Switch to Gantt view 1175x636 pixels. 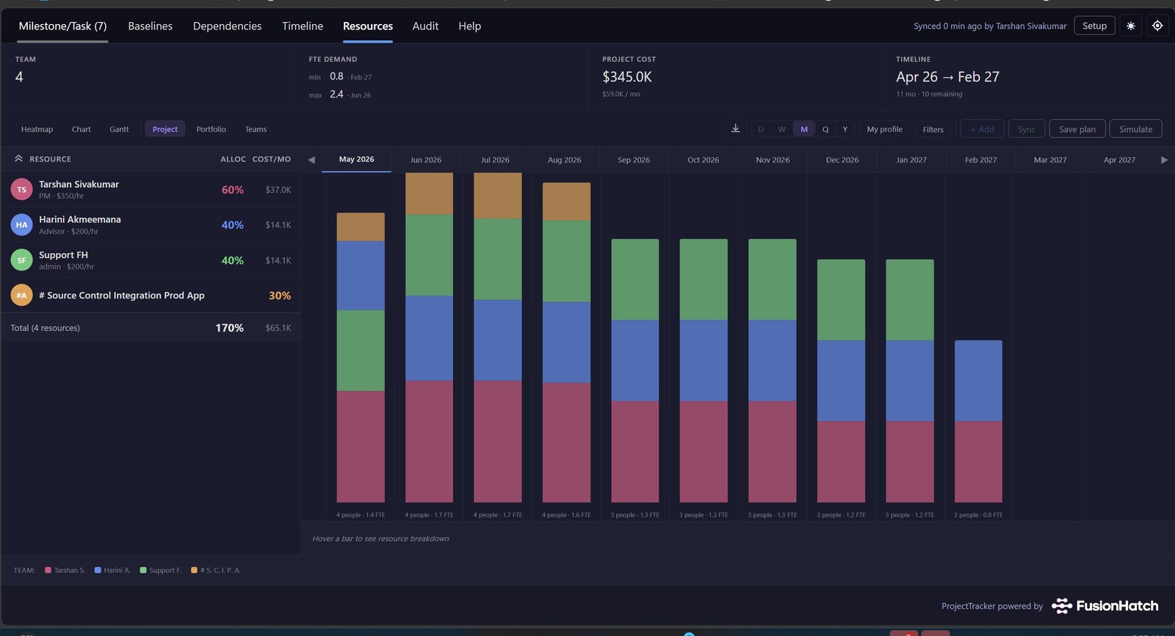coord(119,129)
